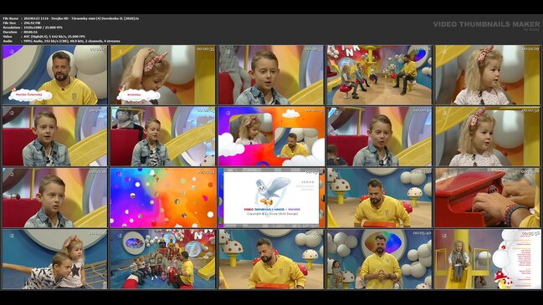Click the Video Thumbnails Maker watermark
Screen dimensions: 543x305
[x=486, y=25]
